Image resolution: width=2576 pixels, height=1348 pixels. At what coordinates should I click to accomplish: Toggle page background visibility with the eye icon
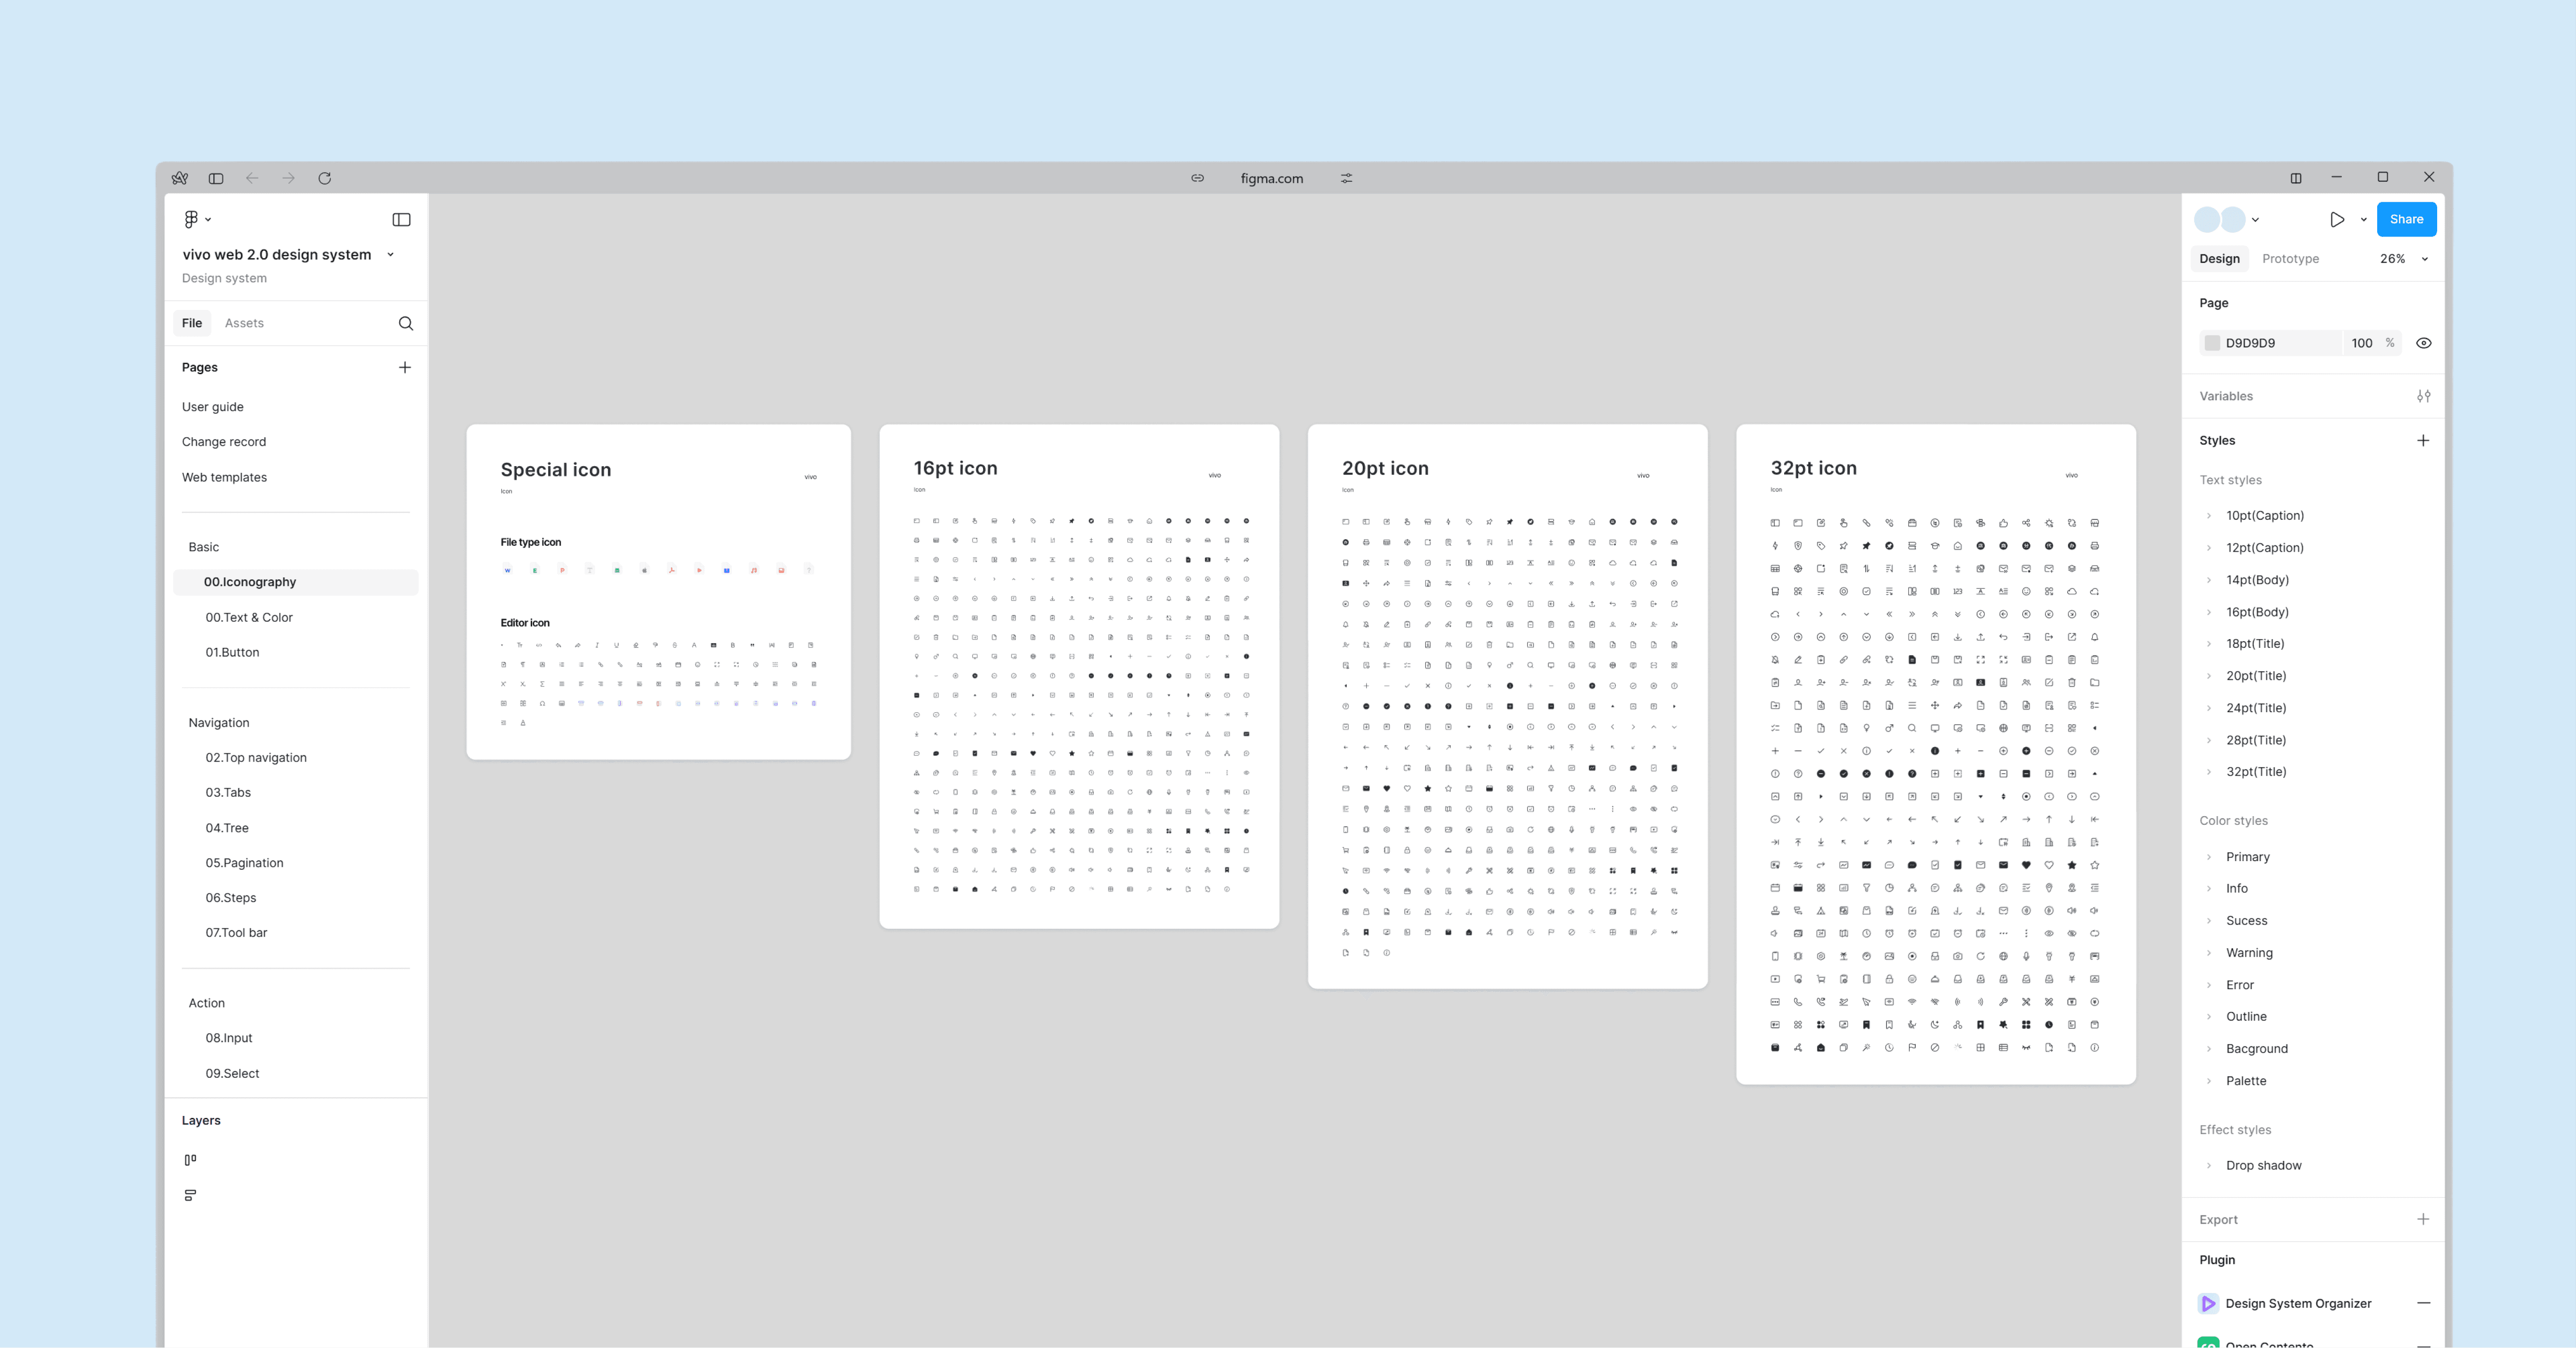(2423, 343)
